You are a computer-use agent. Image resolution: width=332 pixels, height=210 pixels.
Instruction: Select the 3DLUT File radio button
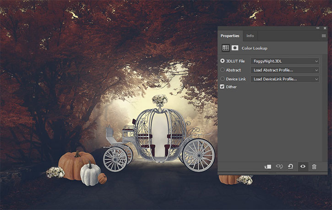pyautogui.click(x=222, y=61)
